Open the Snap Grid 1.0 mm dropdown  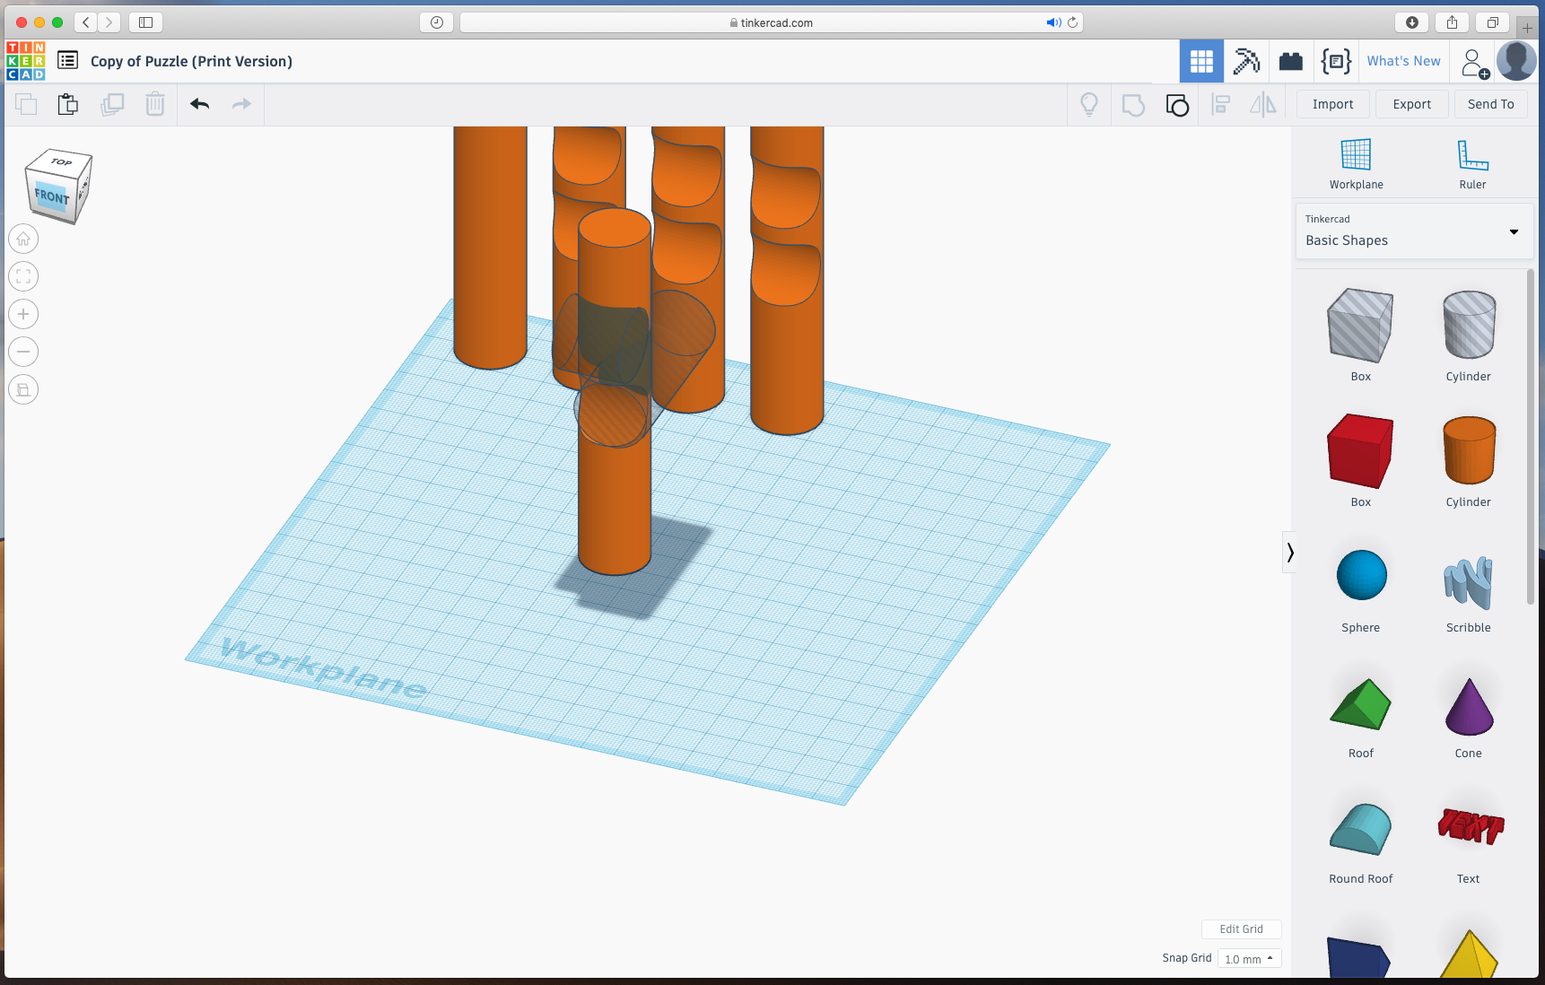[x=1249, y=959]
